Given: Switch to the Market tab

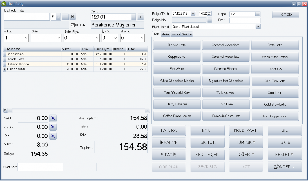Looking at the screenshot, I should point(166,34).
